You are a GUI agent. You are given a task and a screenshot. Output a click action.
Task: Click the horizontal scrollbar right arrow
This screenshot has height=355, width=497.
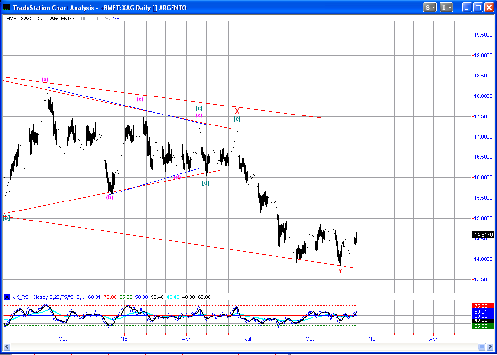pos(490,346)
